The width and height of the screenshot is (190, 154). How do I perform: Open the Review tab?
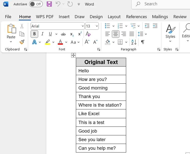tap(180, 17)
